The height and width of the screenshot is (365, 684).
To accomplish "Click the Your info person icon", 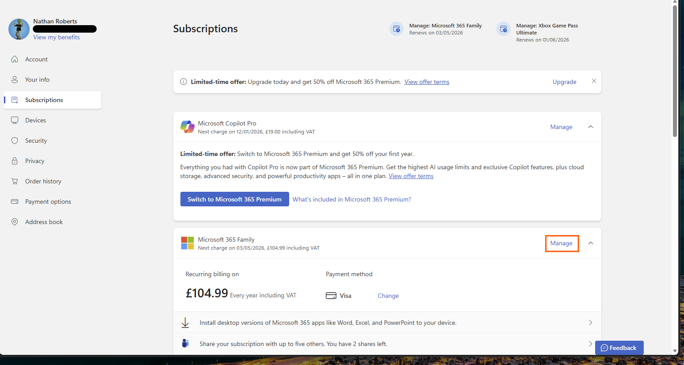I will tap(15, 80).
